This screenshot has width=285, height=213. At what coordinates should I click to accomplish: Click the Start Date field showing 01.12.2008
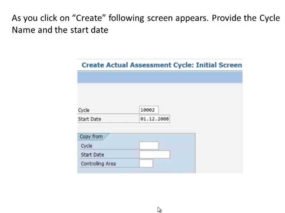point(155,119)
